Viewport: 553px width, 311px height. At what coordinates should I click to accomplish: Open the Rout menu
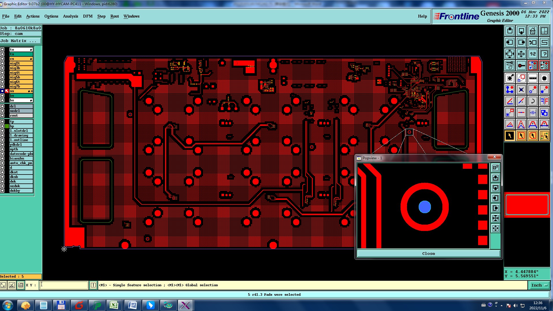115,16
